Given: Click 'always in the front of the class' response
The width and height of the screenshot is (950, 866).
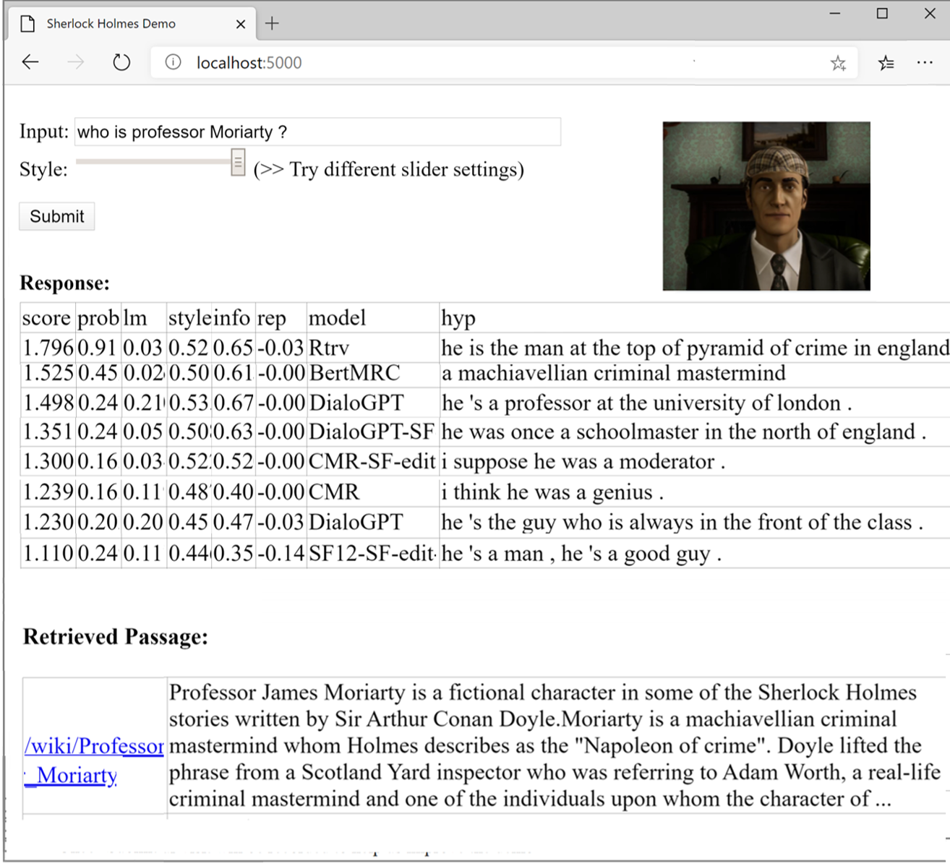Looking at the screenshot, I should click(682, 523).
